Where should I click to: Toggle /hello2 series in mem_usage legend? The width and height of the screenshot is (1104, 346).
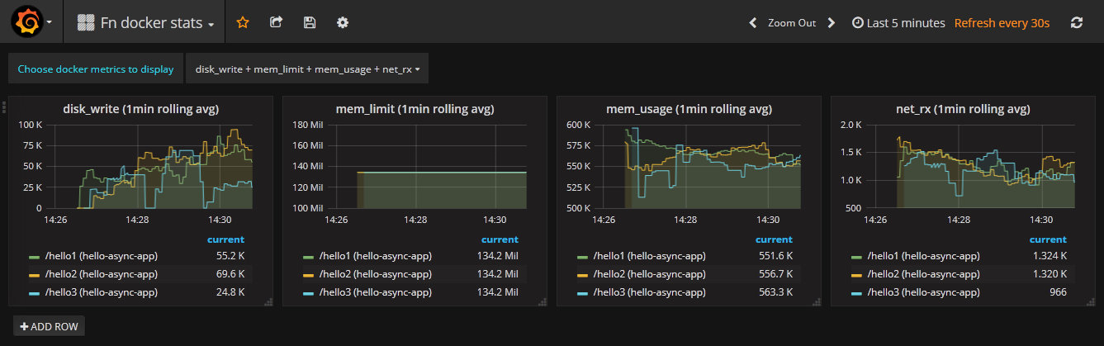[x=662, y=274]
